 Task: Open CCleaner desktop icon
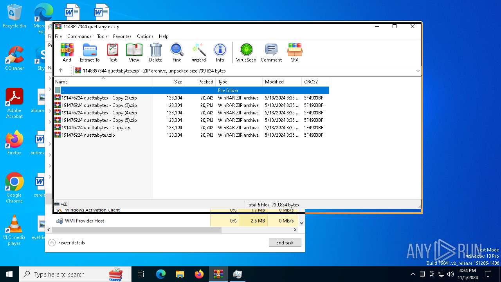point(14,58)
